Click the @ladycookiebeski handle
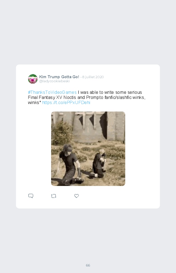Image resolution: width=176 pixels, height=273 pixels. click(x=54, y=81)
